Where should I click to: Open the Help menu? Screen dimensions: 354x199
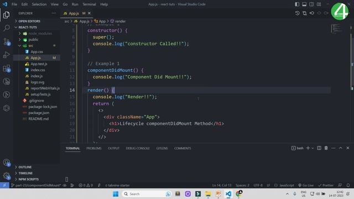[104, 4]
